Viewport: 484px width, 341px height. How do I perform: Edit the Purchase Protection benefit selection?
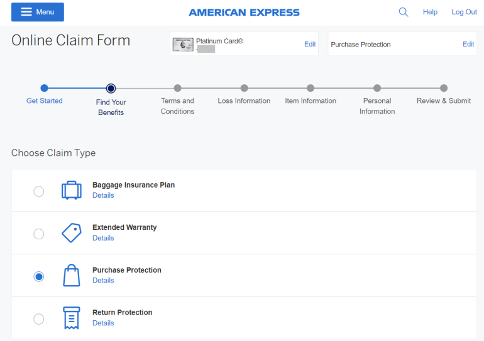point(468,45)
